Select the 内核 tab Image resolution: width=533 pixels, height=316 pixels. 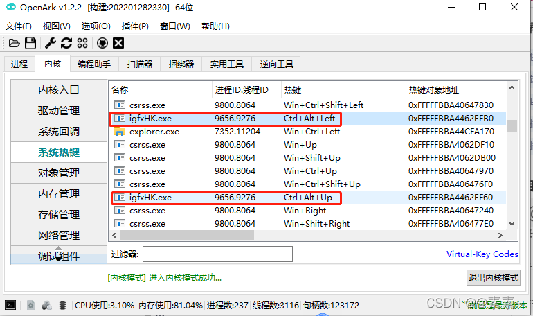coord(53,64)
